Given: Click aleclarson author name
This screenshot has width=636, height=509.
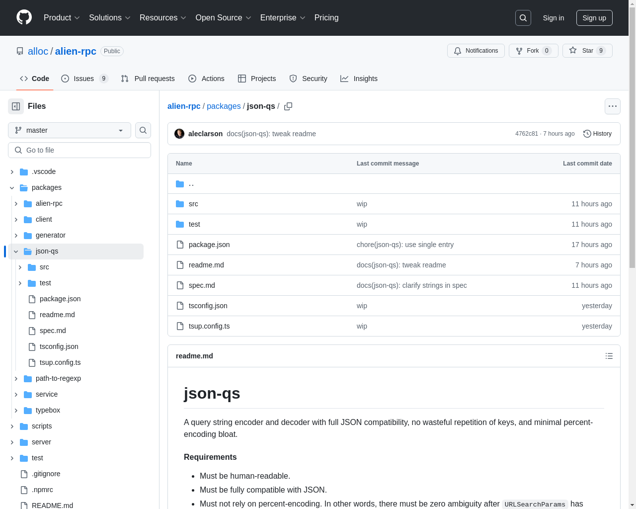Looking at the screenshot, I should tap(205, 134).
